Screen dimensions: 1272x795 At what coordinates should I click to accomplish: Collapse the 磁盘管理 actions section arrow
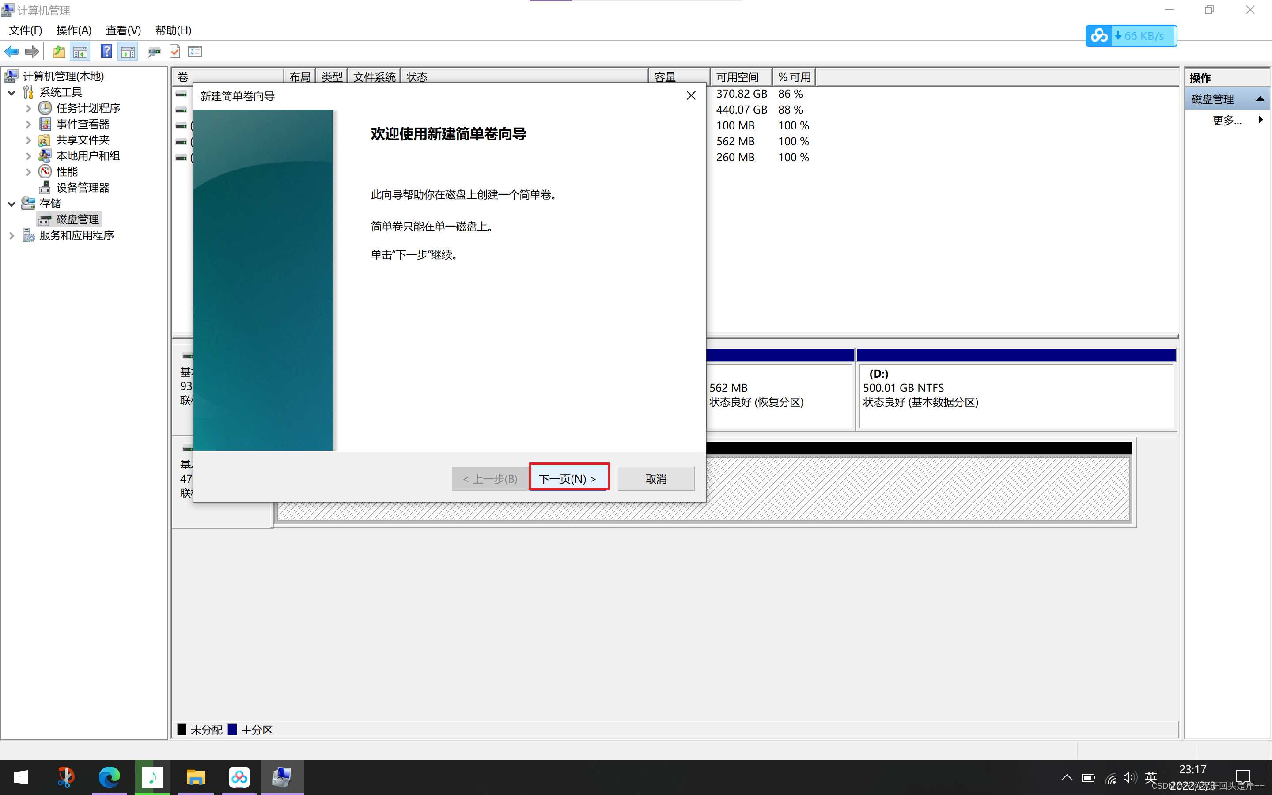coord(1260,99)
